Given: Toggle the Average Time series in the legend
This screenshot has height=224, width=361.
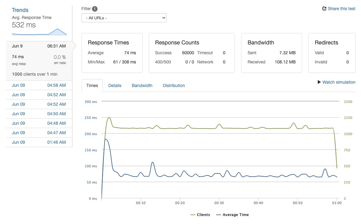Looking at the screenshot, I should pos(232,215).
